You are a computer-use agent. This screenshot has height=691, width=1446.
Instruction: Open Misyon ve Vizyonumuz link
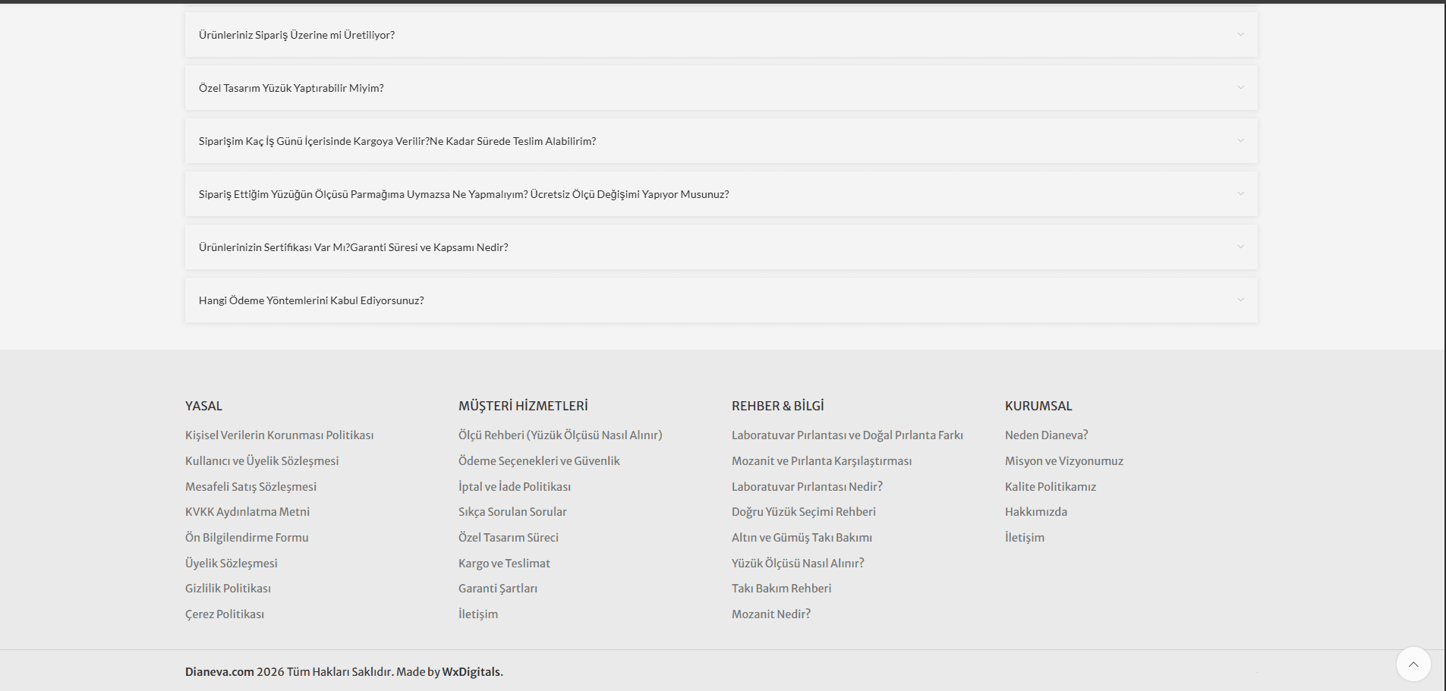(x=1064, y=461)
